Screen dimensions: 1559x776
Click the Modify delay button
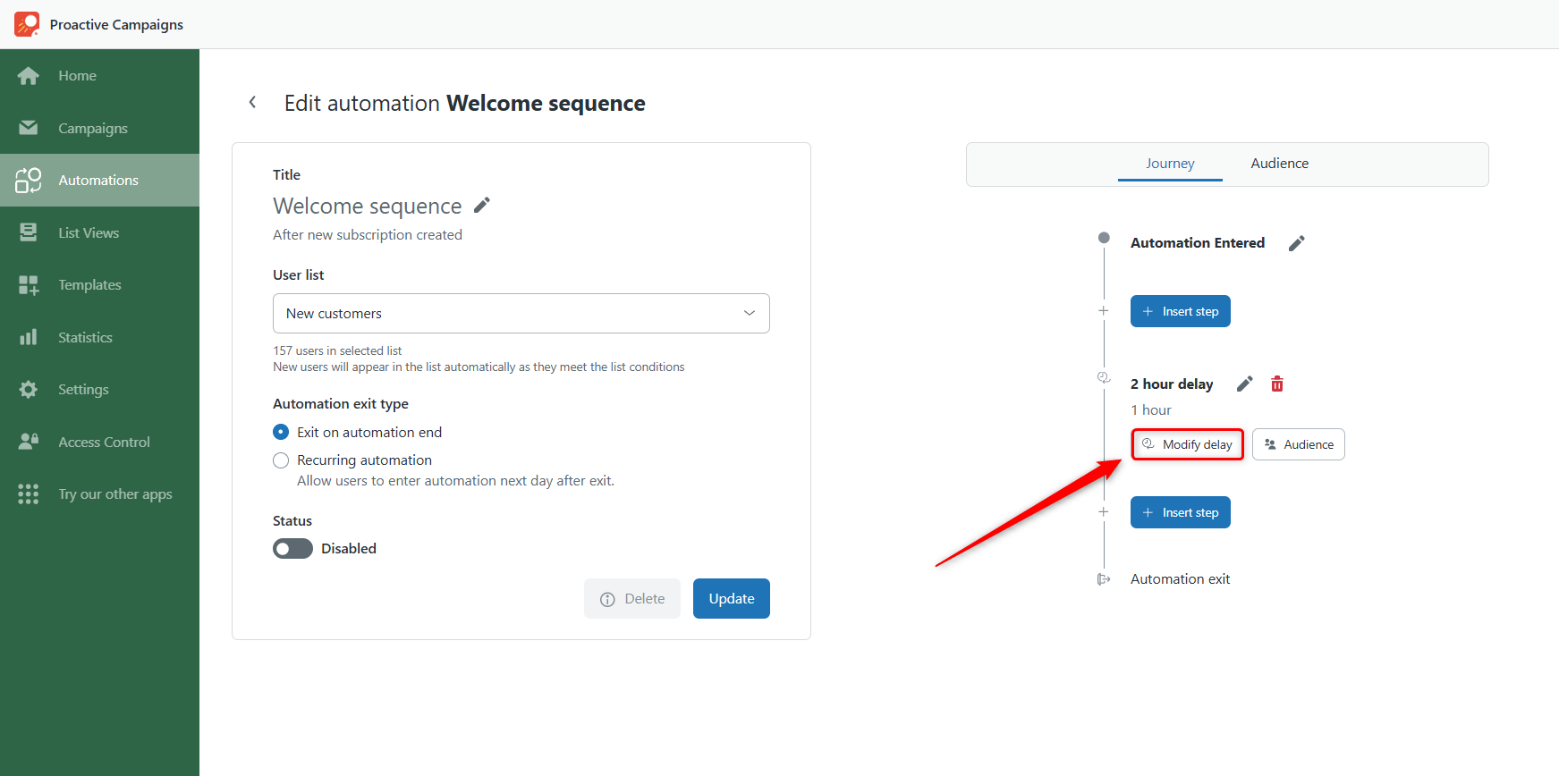[x=1188, y=444]
